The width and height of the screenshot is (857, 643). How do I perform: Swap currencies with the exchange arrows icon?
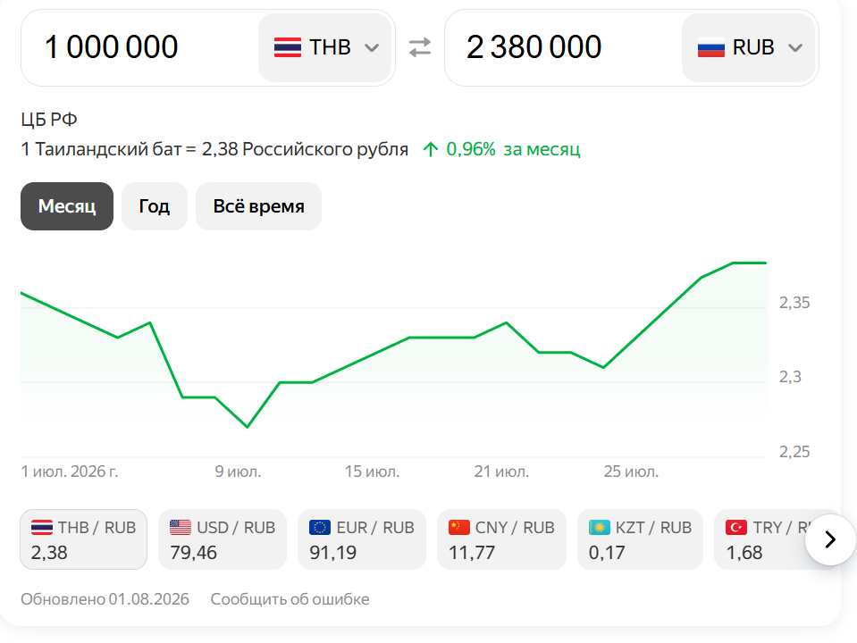click(420, 47)
